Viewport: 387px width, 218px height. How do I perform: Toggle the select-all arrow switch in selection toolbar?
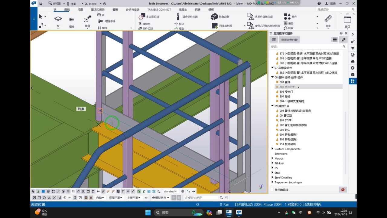click(34, 191)
